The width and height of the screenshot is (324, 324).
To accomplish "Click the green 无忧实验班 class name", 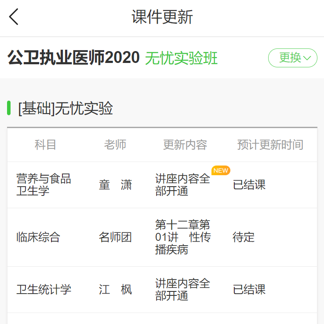I will pos(181,58).
